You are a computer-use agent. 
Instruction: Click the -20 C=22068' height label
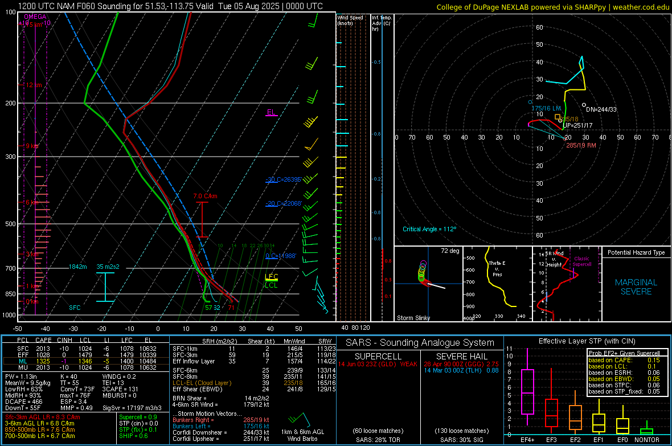(283, 203)
